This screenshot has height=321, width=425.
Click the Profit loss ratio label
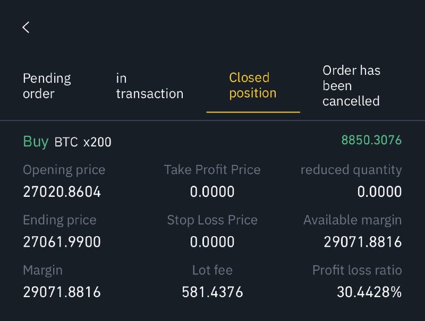click(x=357, y=270)
